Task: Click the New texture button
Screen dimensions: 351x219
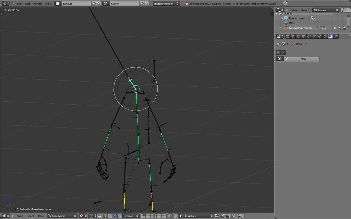Action: click(302, 59)
